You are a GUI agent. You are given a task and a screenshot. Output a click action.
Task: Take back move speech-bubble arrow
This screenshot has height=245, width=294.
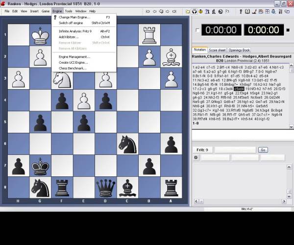(x=161, y=12)
